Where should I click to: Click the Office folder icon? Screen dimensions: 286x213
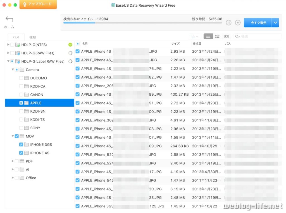[x=22, y=178]
